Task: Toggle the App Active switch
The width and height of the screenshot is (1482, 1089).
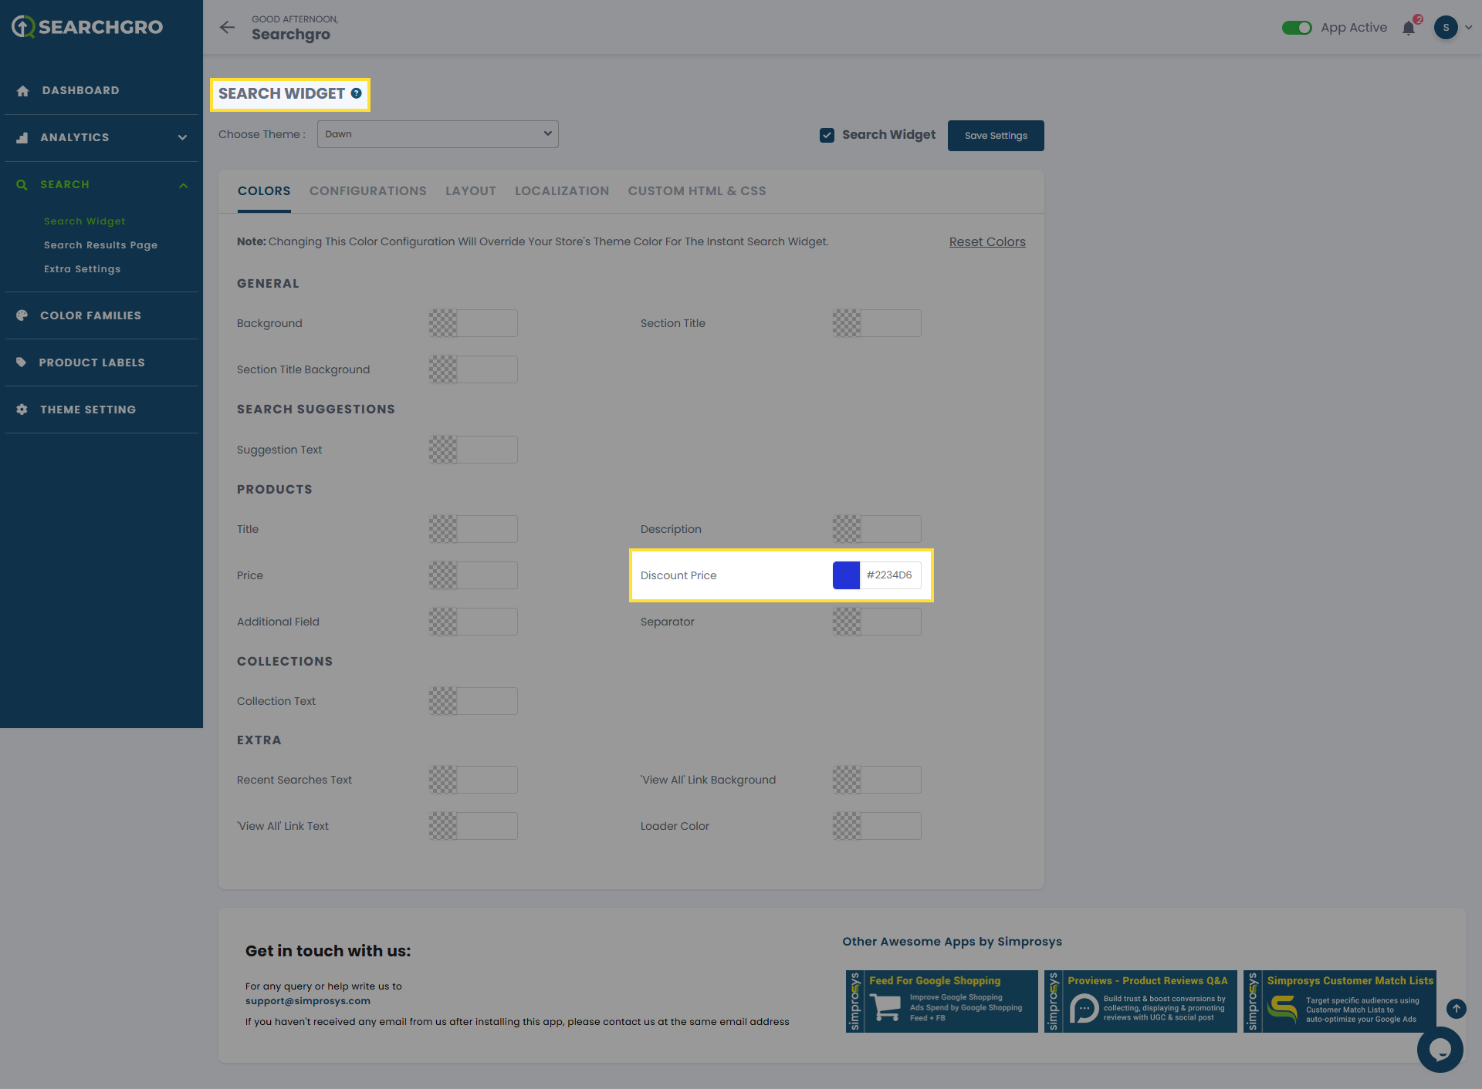Action: tap(1297, 28)
